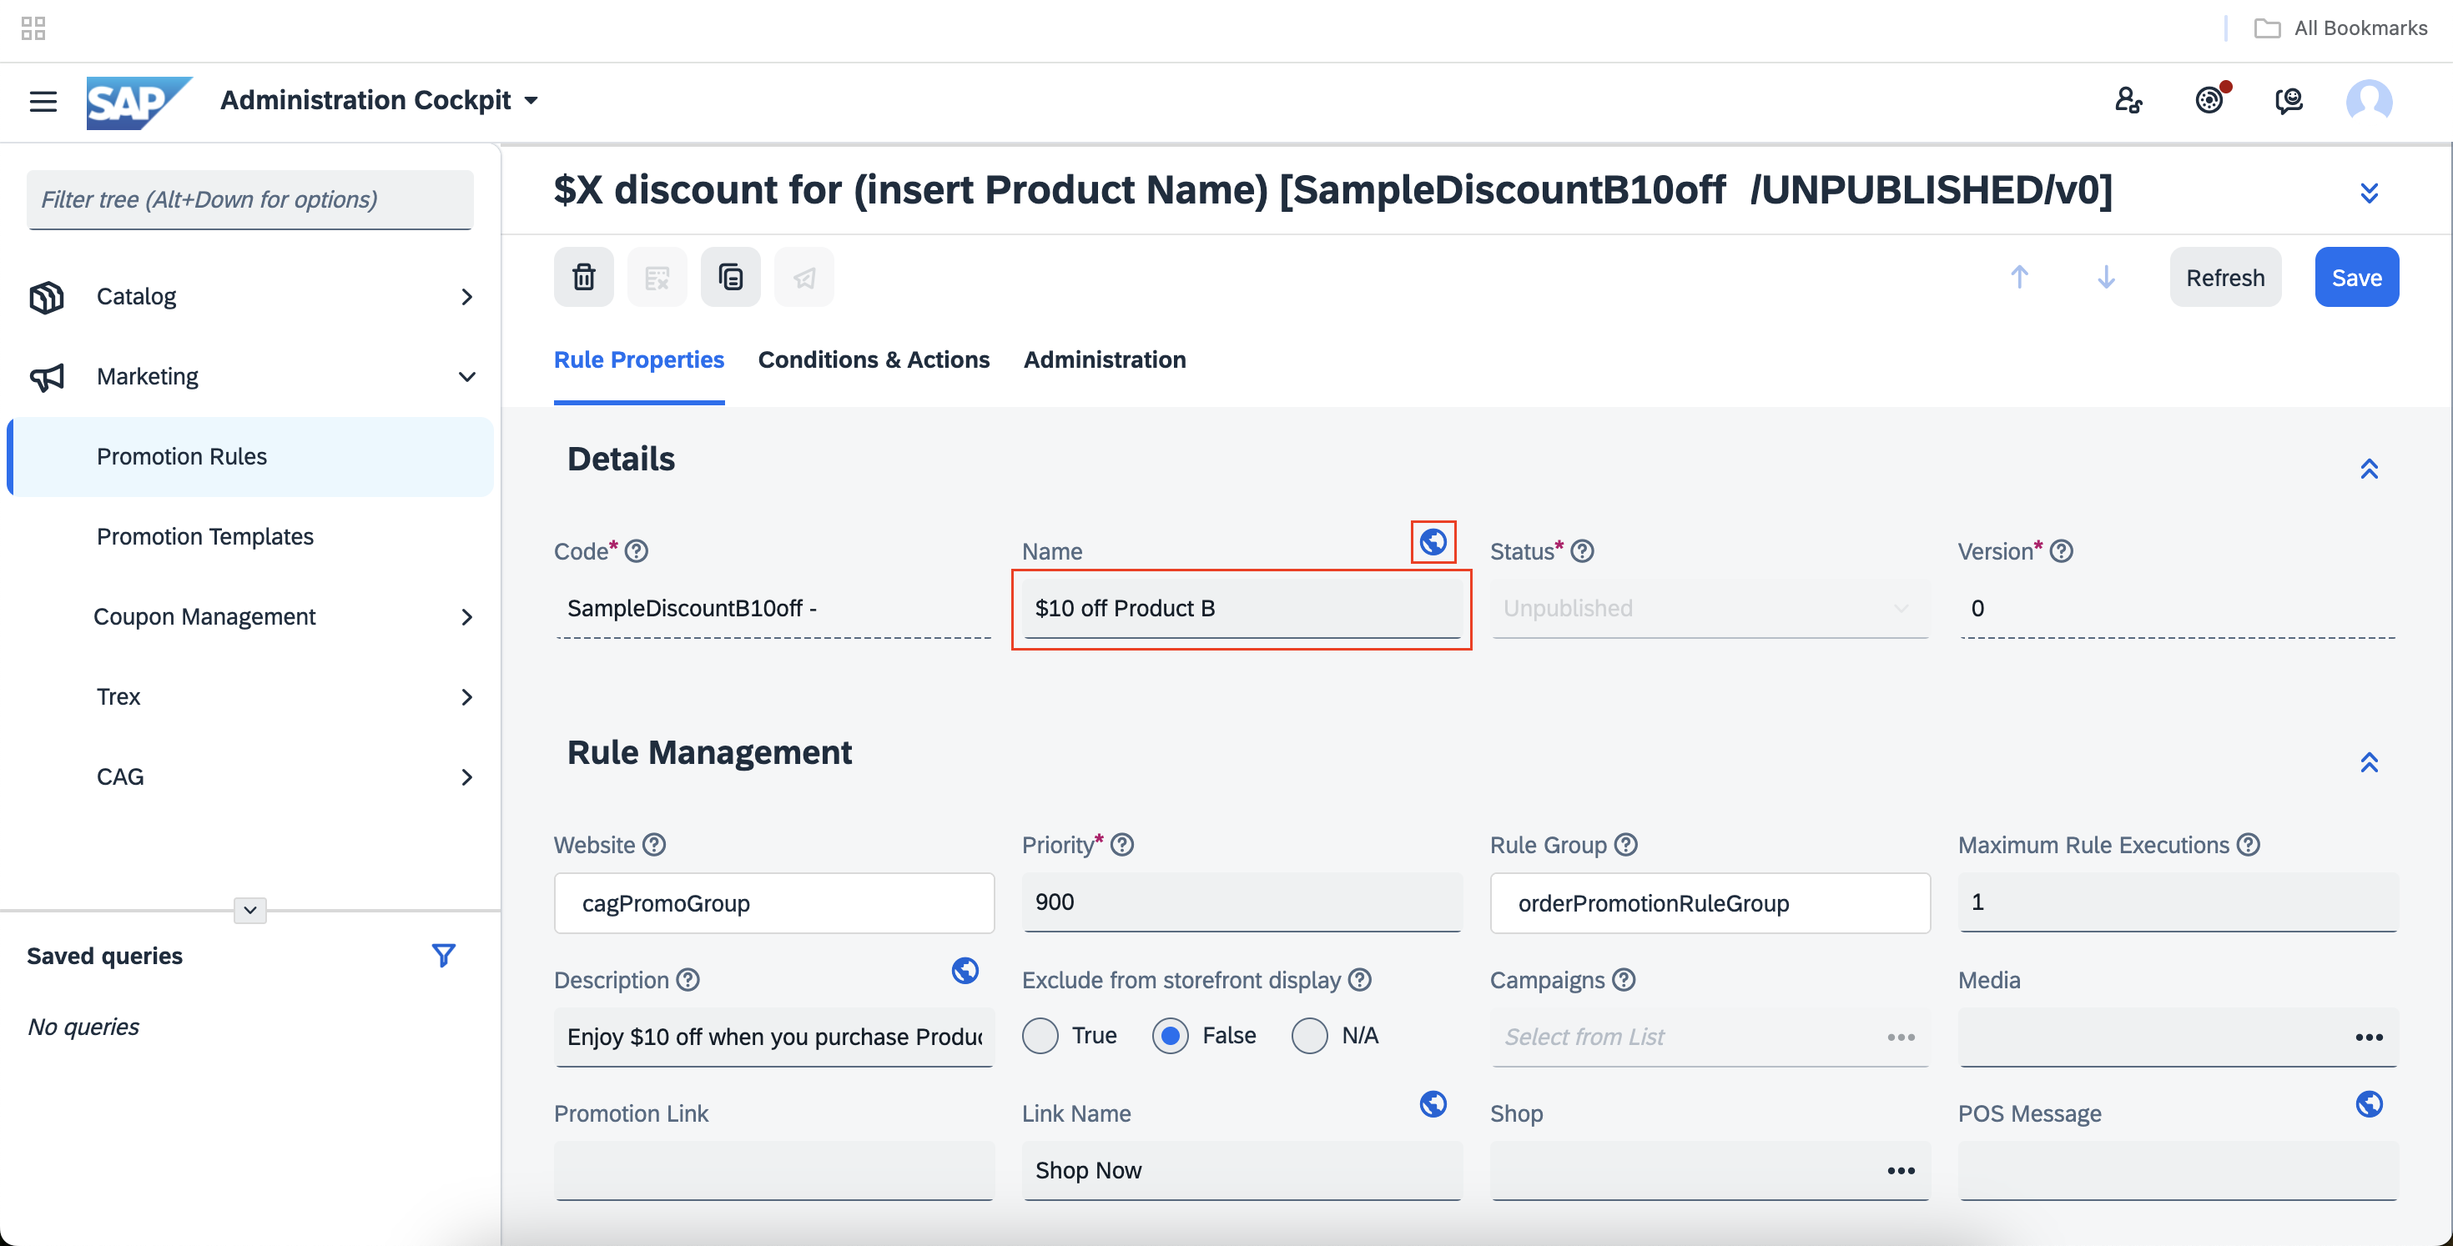Viewport: 2453px width, 1246px height.
Task: Expand the CAG tree node
Action: point(466,776)
